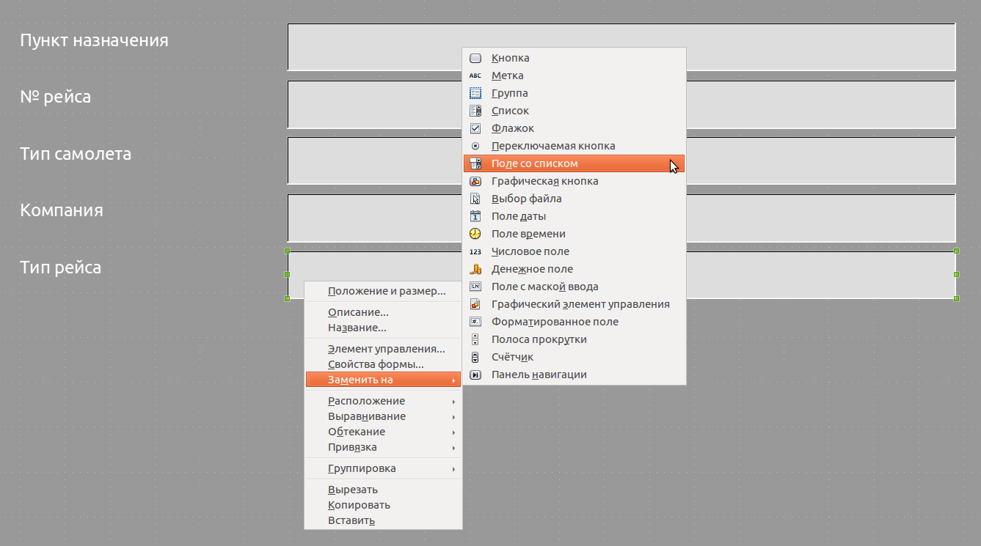Click the Выбор файла icon

[475, 199]
